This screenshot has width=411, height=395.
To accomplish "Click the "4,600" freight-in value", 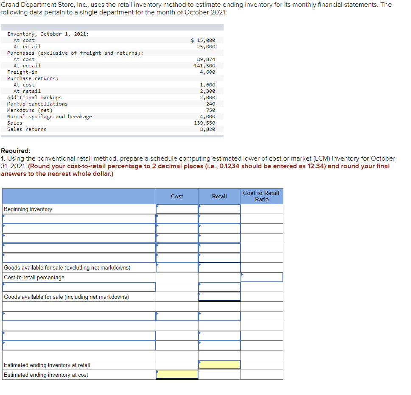I will (207, 72).
